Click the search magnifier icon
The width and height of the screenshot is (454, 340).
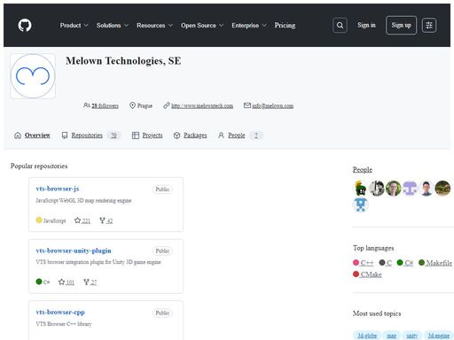point(340,26)
